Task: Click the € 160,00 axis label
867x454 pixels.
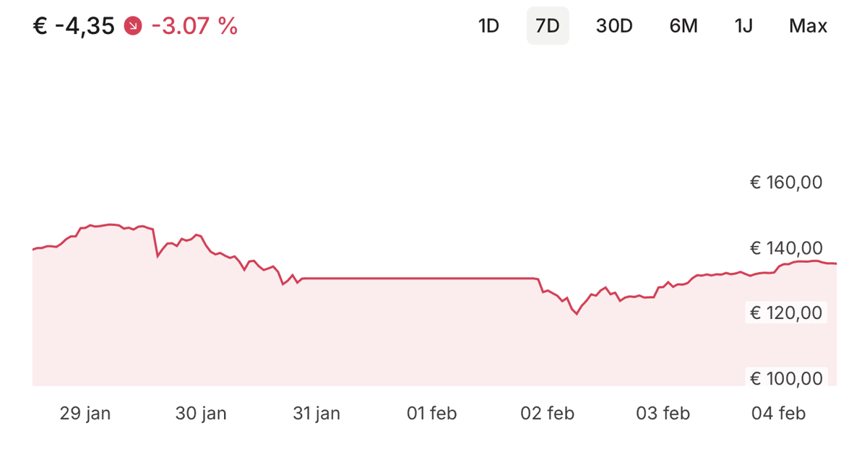Action: pyautogui.click(x=786, y=183)
